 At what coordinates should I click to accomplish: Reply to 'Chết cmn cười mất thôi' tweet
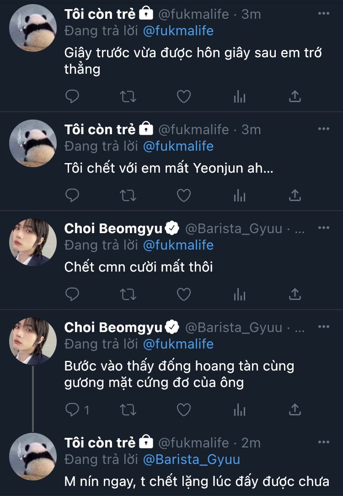click(72, 294)
